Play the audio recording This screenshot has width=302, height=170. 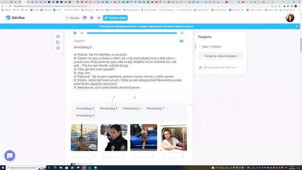tap(75, 33)
